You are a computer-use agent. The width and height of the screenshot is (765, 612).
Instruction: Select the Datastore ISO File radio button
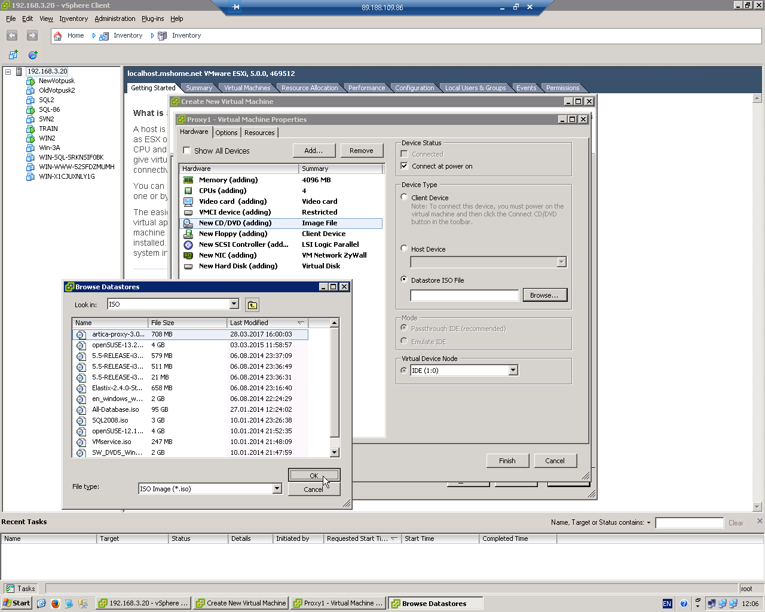click(404, 279)
